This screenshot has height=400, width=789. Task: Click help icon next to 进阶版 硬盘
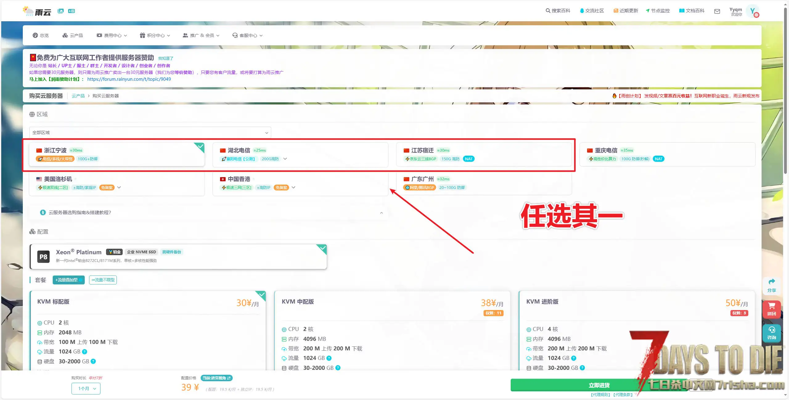click(x=582, y=368)
